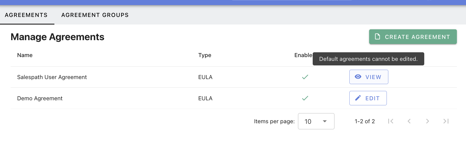This screenshot has width=466, height=148.
Task: Select the Demo Agreement row name
Action: 40,98
